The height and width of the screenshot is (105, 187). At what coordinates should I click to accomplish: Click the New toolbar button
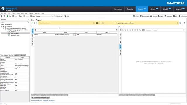(32, 16)
